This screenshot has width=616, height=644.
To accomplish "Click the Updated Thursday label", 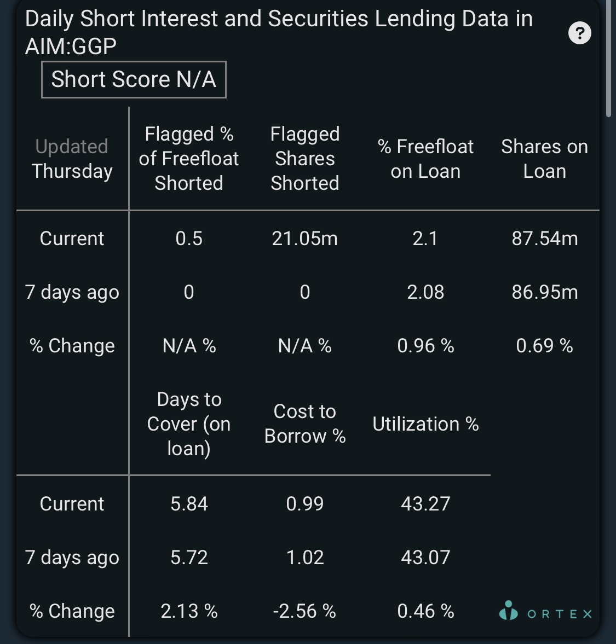I will 72,159.
